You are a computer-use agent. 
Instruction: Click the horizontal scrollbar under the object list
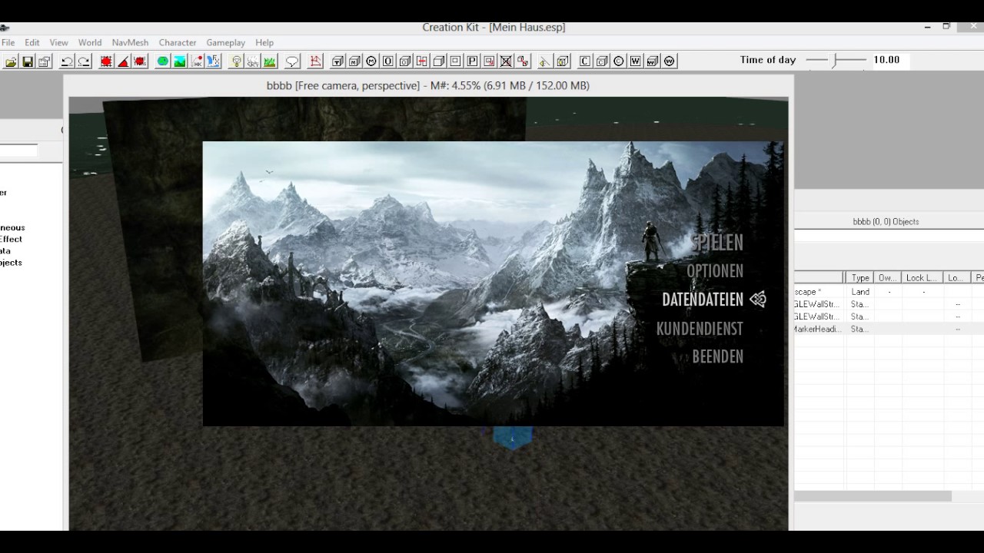point(873,497)
